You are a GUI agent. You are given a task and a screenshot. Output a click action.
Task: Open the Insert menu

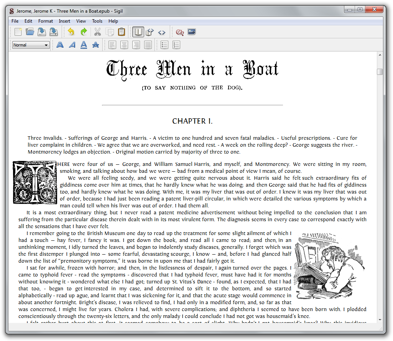coord(64,21)
